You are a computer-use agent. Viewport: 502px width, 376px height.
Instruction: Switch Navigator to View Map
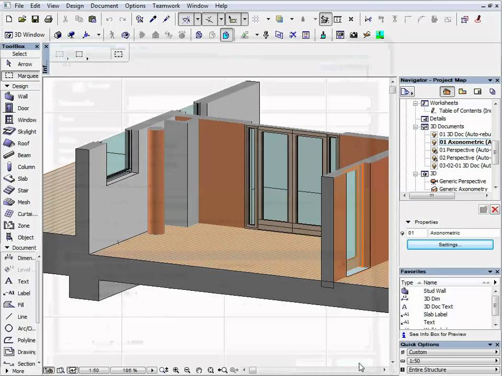point(462,92)
